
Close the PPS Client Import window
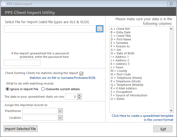[171, 4]
